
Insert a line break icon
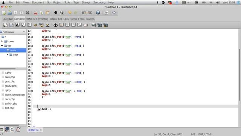35,25
